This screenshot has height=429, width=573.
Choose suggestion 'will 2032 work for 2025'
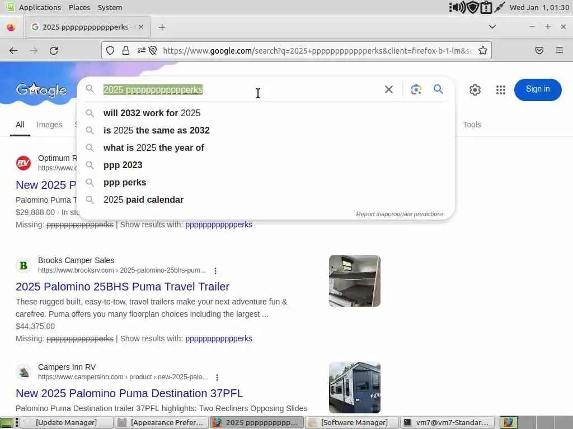266,113
